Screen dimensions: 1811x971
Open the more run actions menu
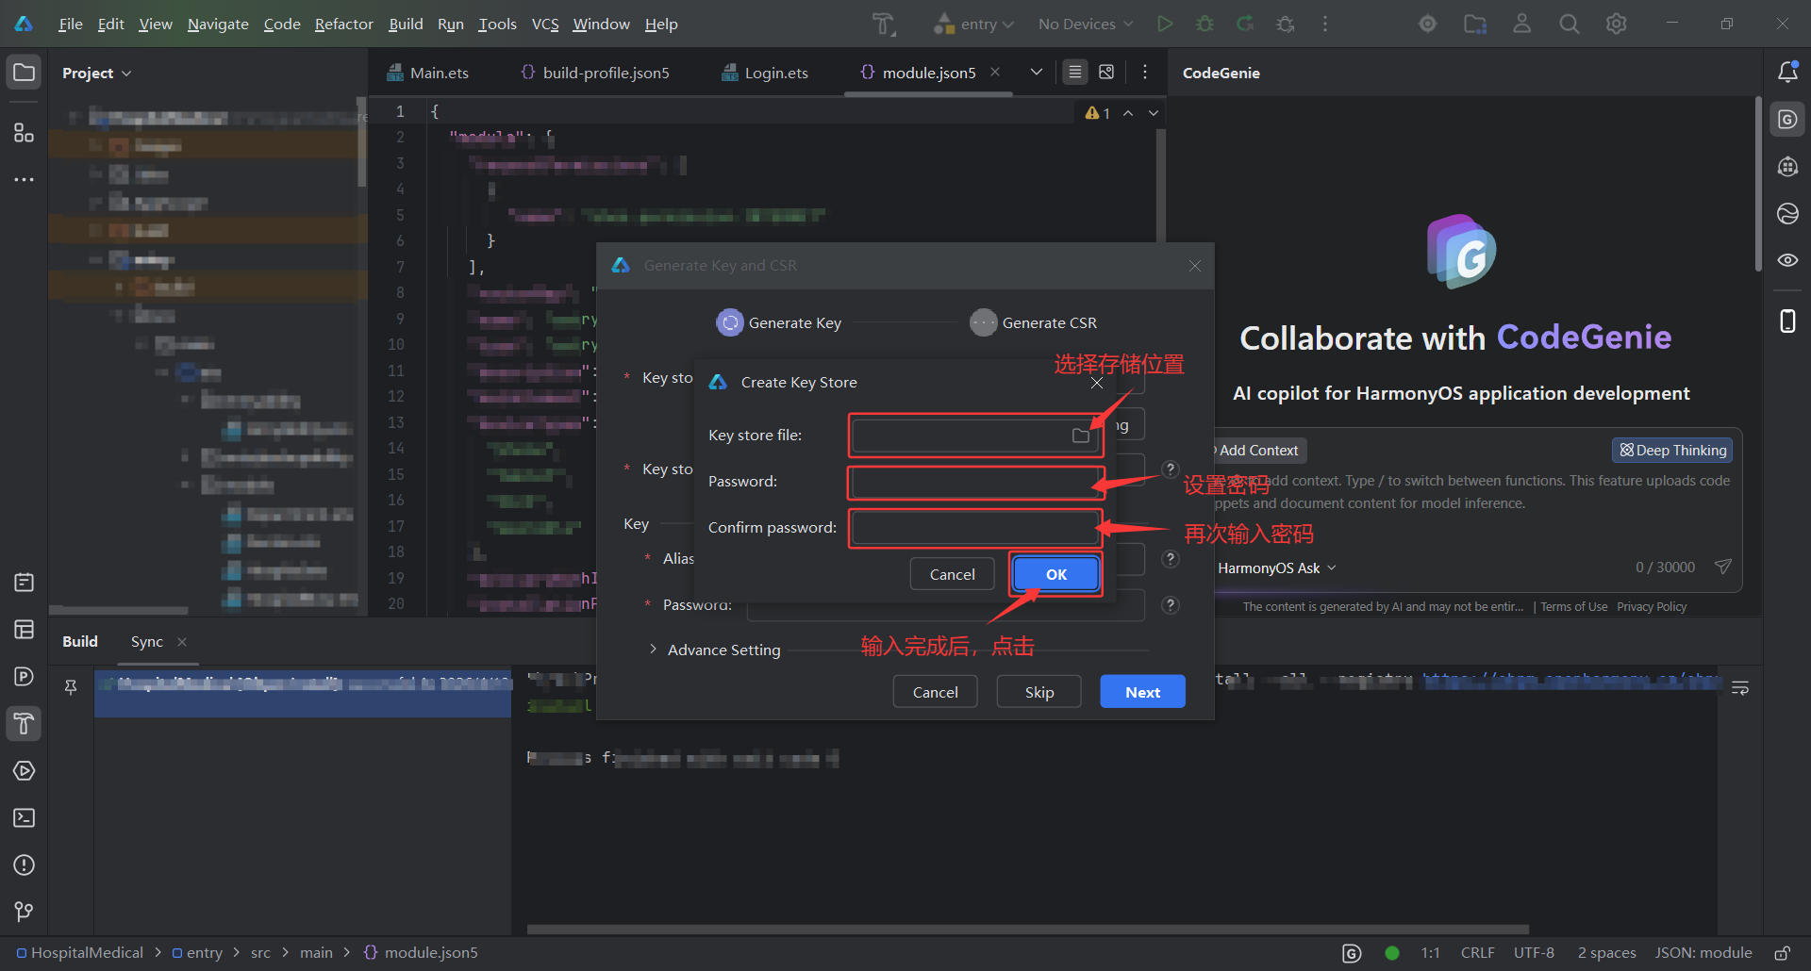(1325, 24)
